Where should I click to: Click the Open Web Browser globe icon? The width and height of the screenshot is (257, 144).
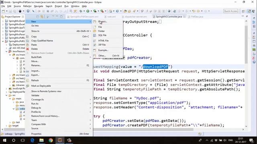pos(169,11)
